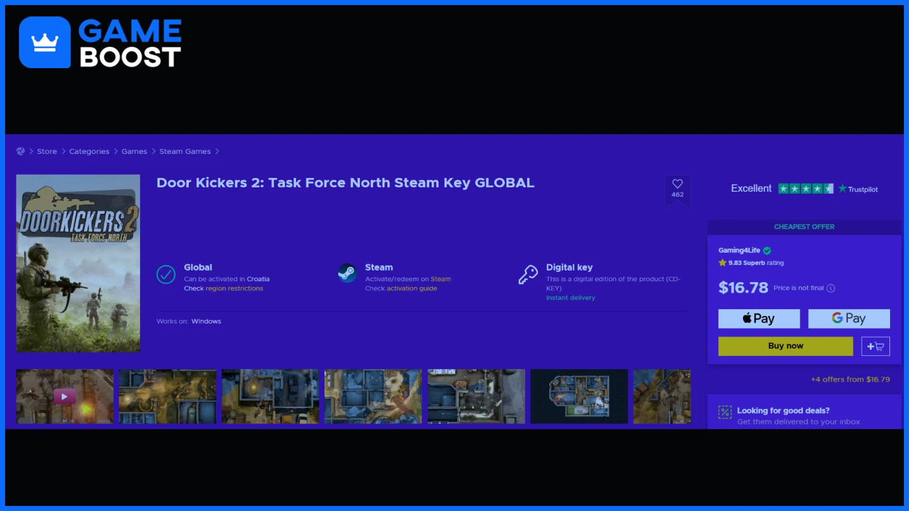Click the $16.78 price
The height and width of the screenshot is (511, 909).
click(x=743, y=288)
